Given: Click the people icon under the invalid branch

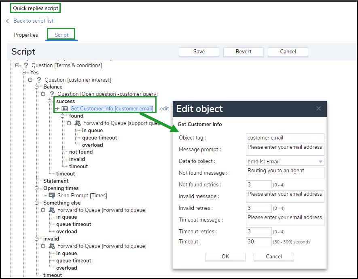Looking at the screenshot, I should (52, 246).
